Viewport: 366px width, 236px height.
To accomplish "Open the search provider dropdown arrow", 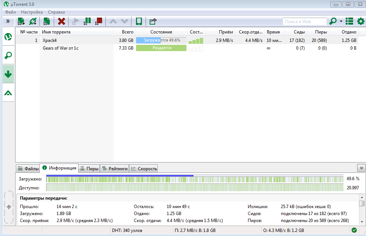I will coord(341,21).
